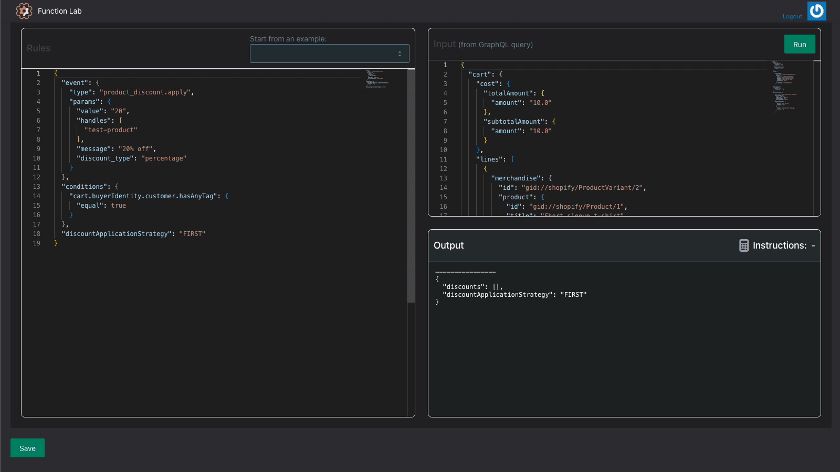Click the blue power icon
Viewport: 840px width, 472px height.
tap(816, 11)
